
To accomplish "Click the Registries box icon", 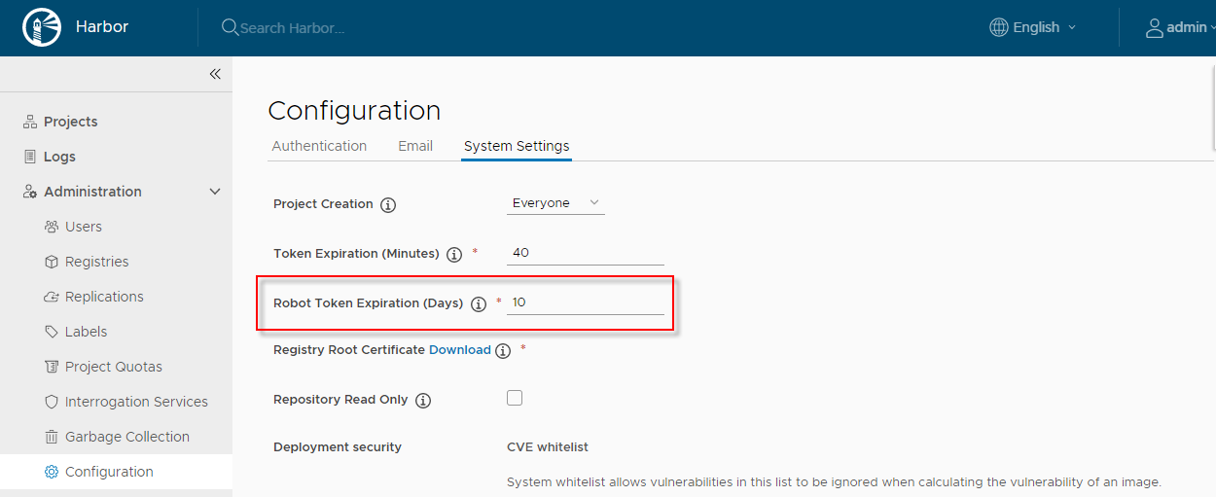I will pos(52,262).
